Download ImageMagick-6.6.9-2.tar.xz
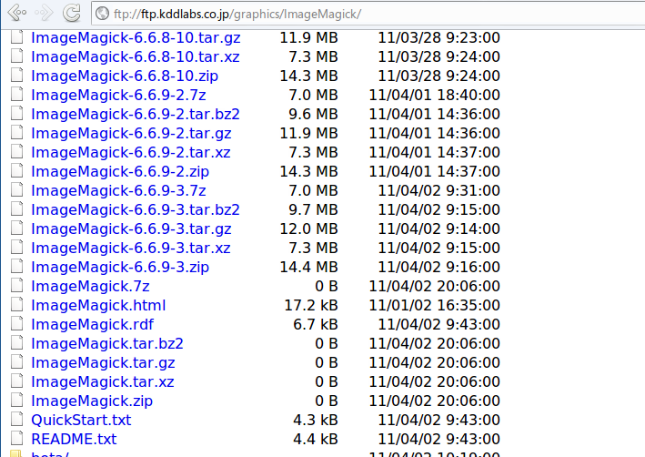645x457 pixels. point(131,153)
